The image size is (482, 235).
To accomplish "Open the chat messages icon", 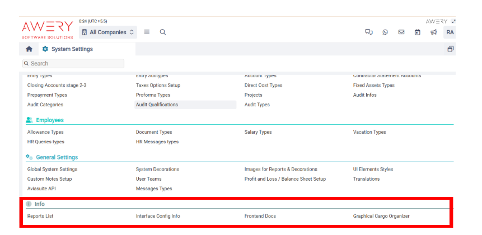I will tap(369, 32).
